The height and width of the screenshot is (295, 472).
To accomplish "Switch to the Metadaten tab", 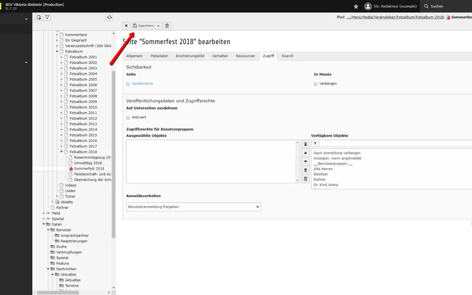I will (x=159, y=56).
